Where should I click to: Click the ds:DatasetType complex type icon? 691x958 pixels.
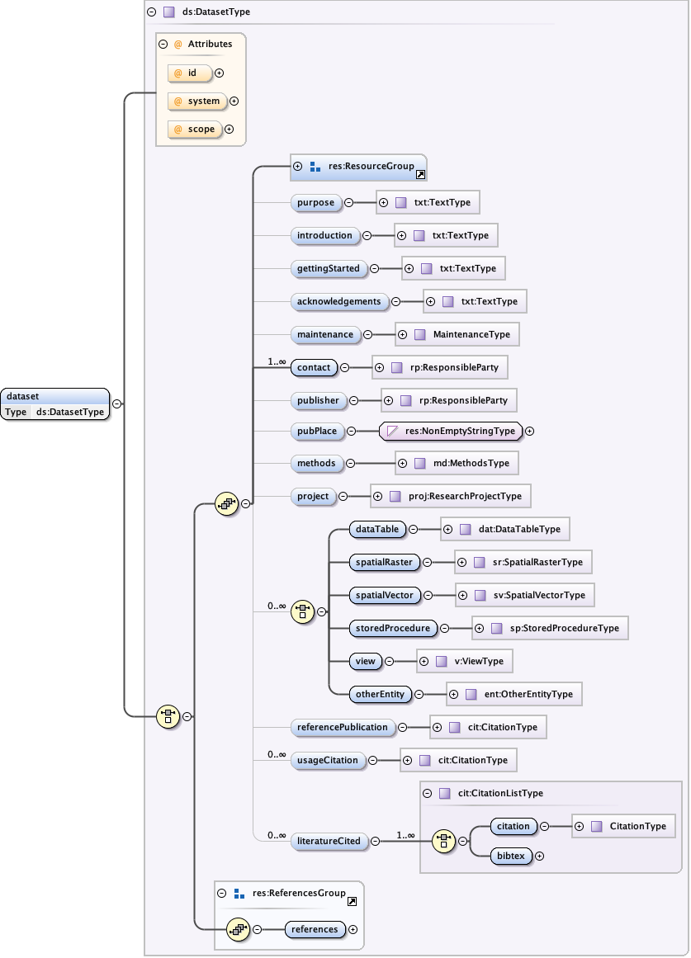168,12
